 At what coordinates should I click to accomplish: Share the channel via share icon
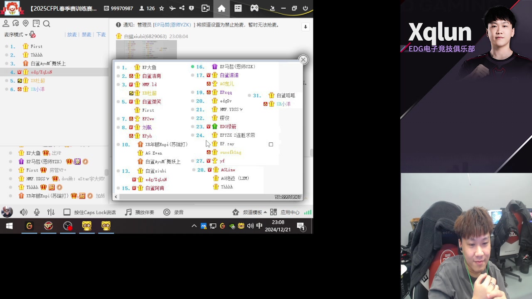[182, 8]
